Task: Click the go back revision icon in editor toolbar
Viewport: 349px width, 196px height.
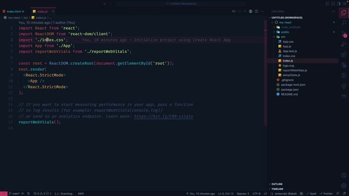Action: [233, 11]
